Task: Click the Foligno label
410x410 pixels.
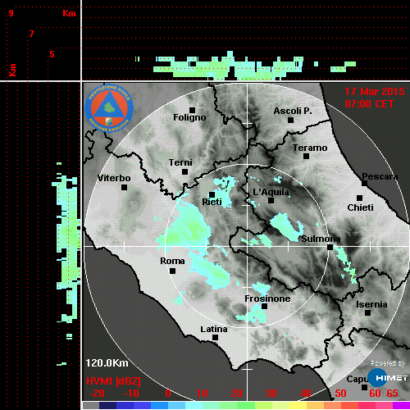Action: coord(189,118)
